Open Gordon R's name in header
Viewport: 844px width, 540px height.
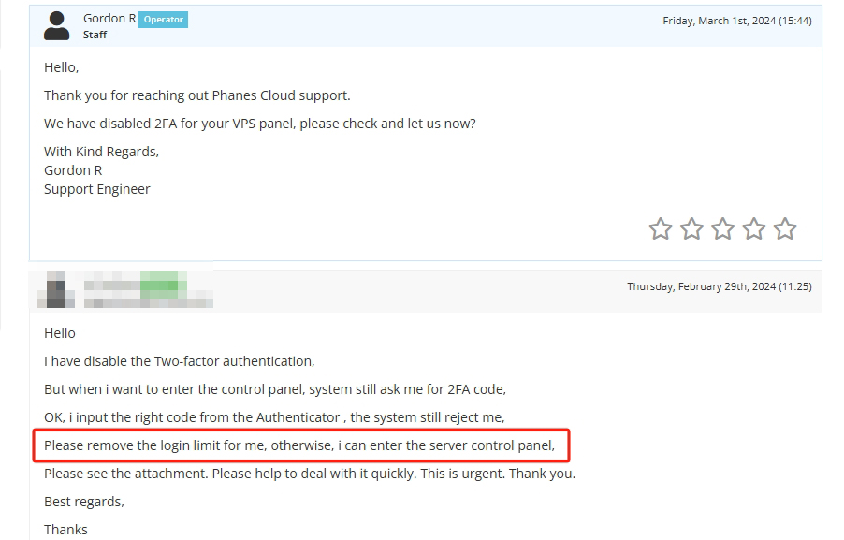109,19
